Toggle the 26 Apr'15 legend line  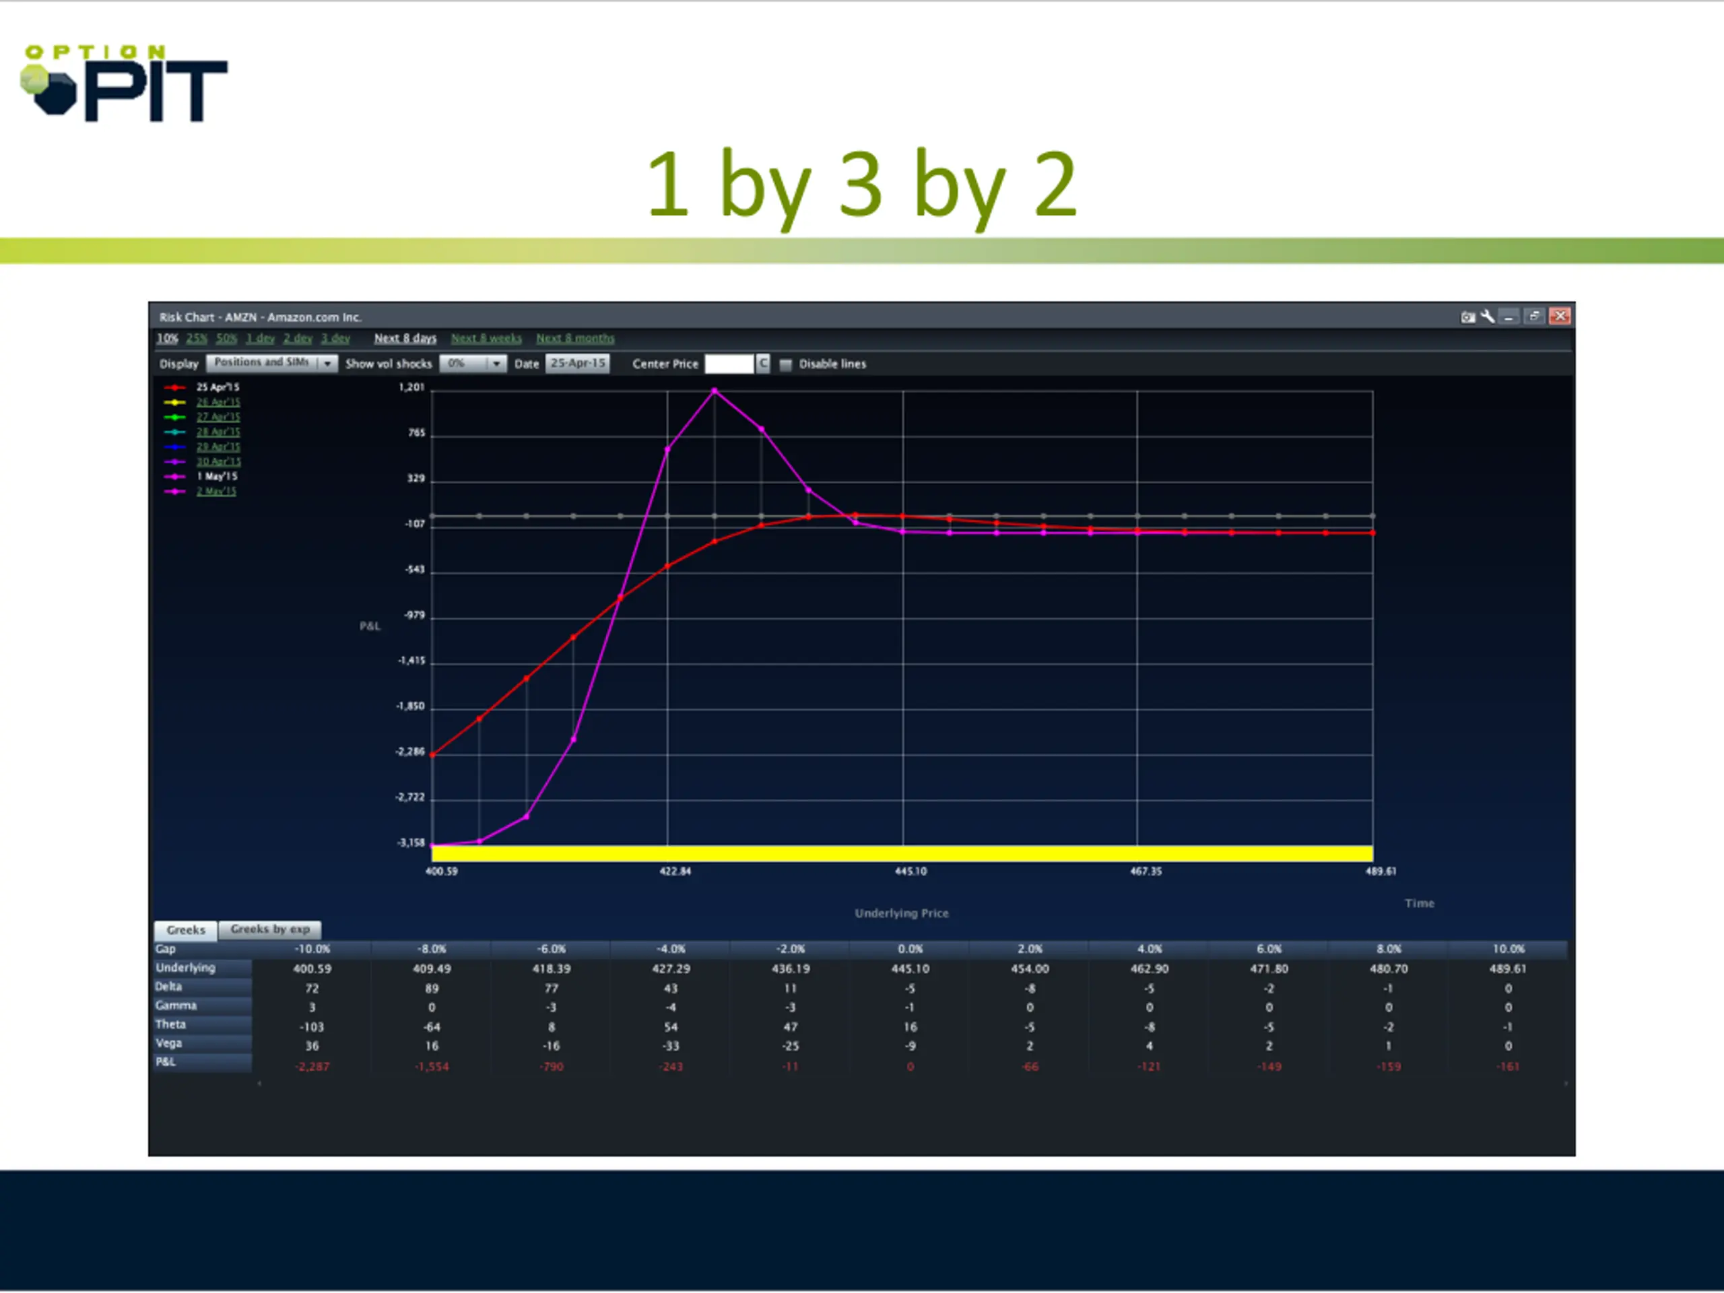[218, 402]
